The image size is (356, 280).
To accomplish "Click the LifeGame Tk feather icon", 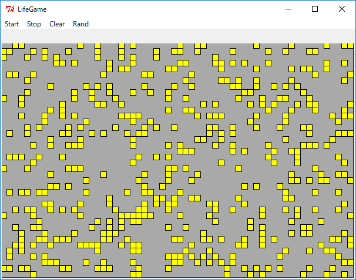I will 10,9.
